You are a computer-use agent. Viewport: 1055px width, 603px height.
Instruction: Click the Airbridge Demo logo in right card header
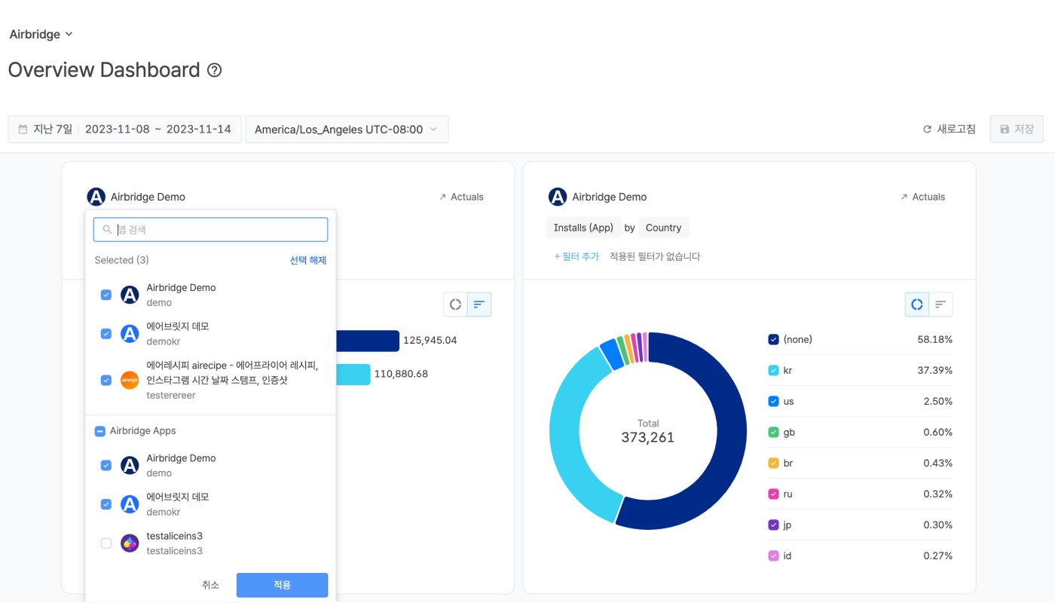557,197
